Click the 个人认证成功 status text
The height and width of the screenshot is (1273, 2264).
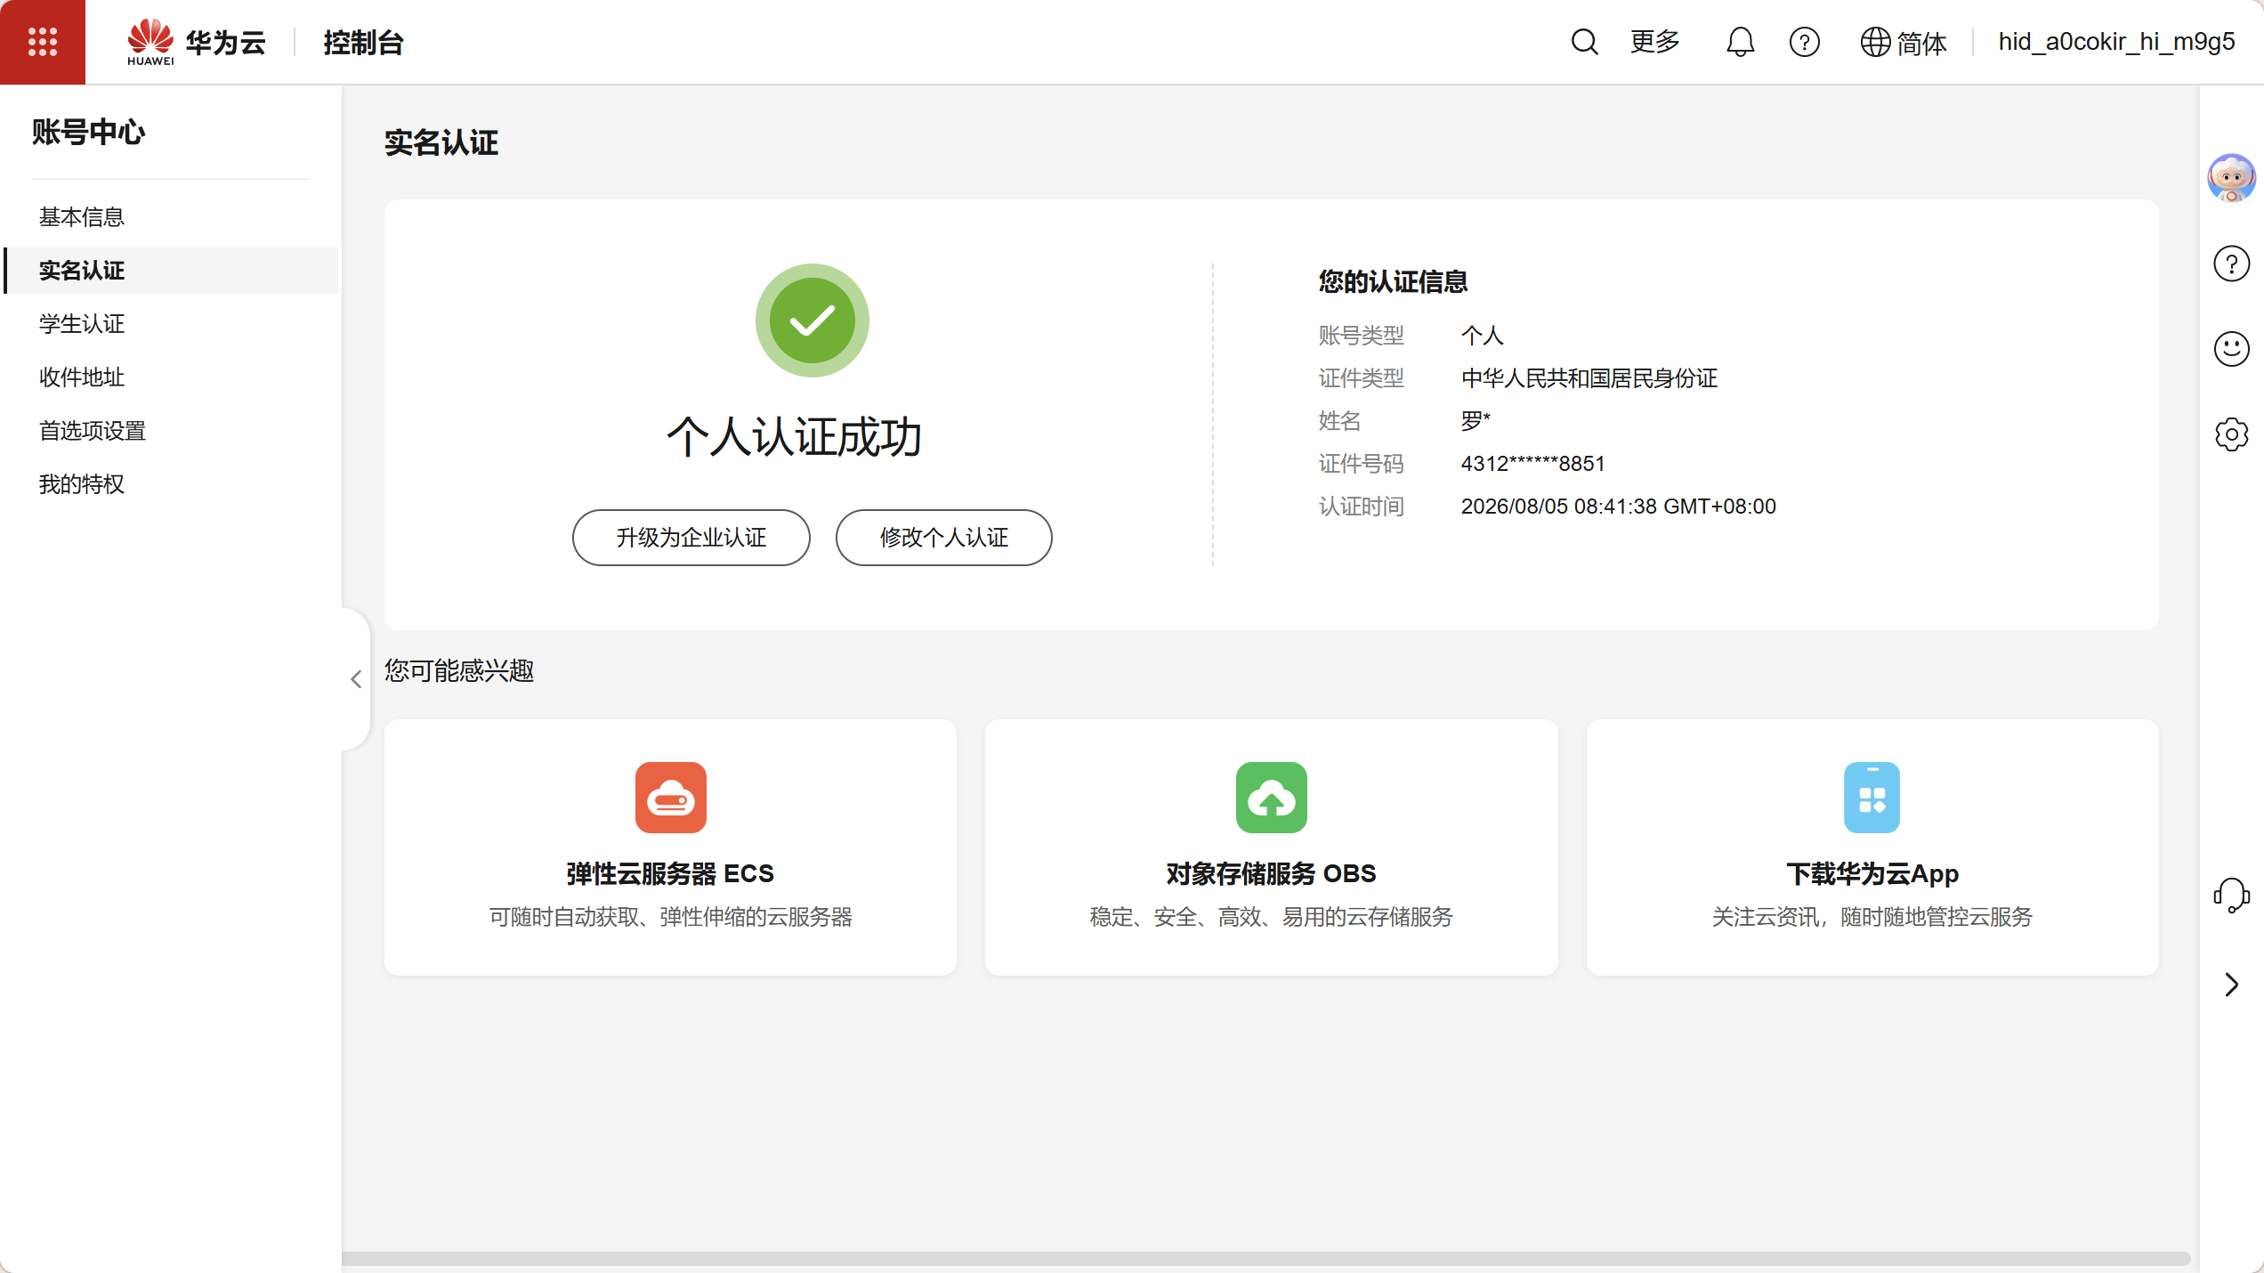(794, 437)
